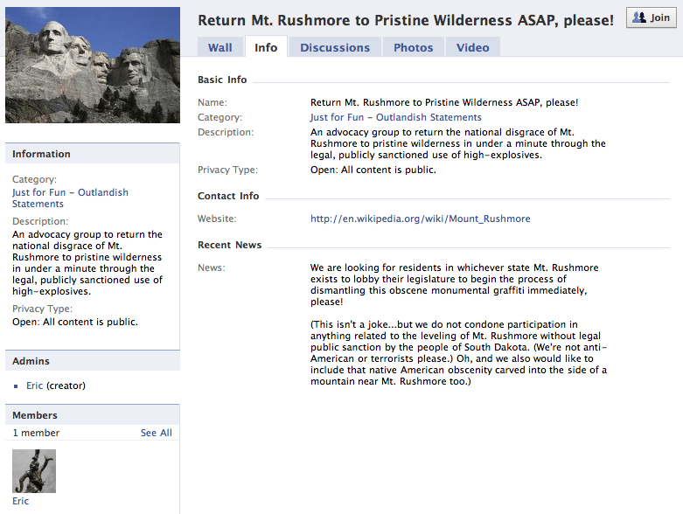Open the Mt. Rushmore group photo
683x514 pixels.
coord(93,65)
